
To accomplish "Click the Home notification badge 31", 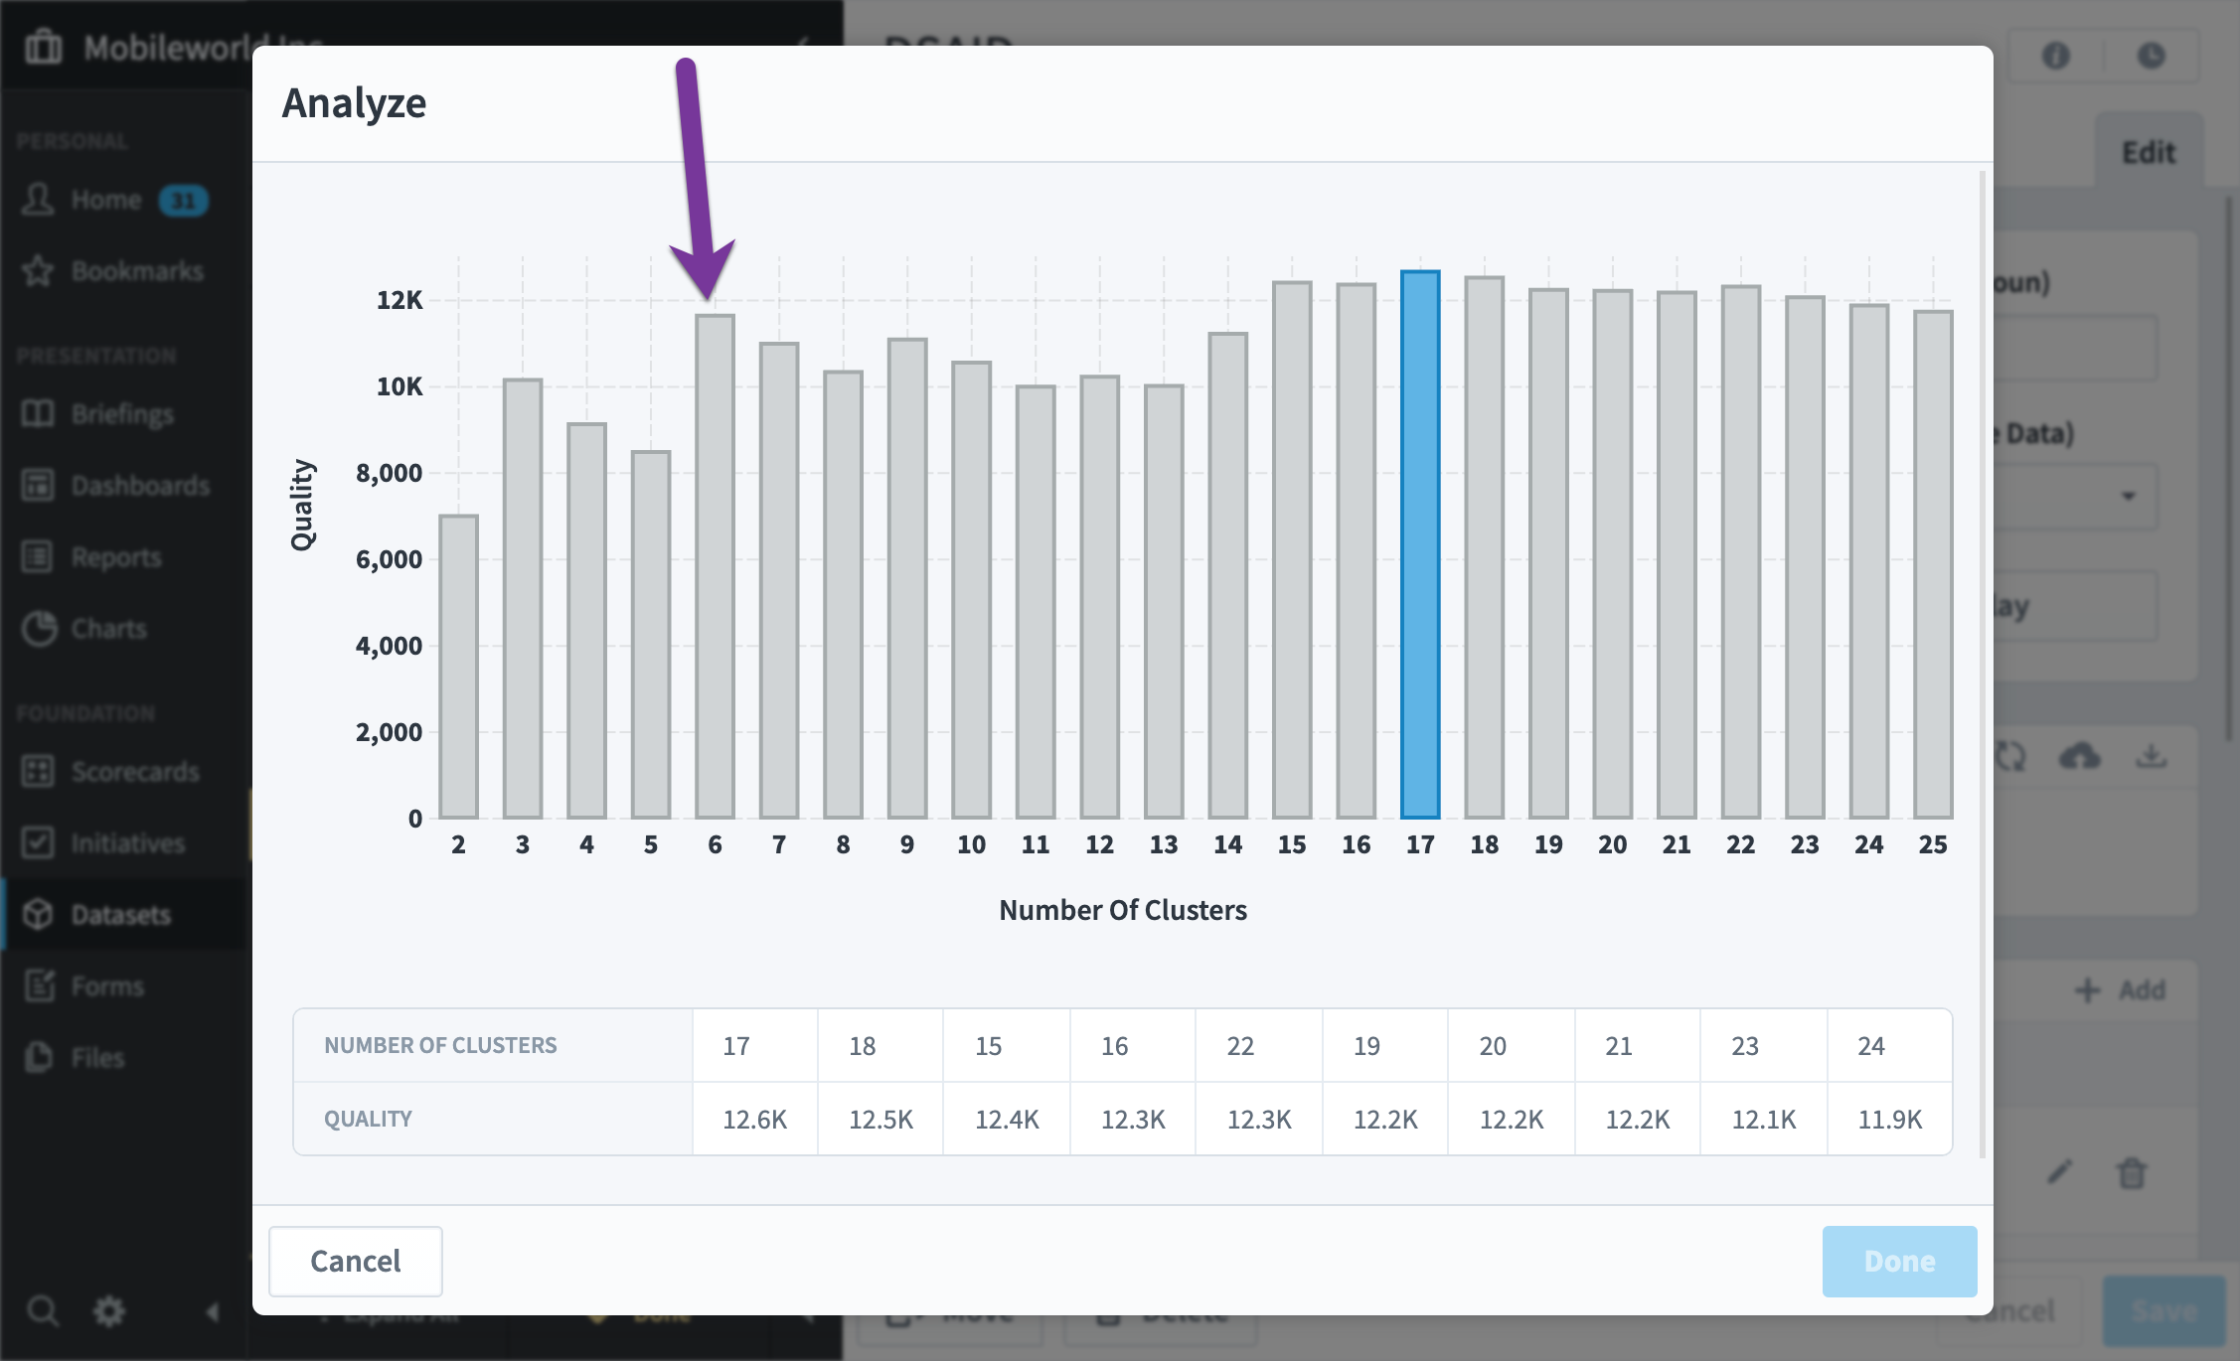I will click(184, 201).
